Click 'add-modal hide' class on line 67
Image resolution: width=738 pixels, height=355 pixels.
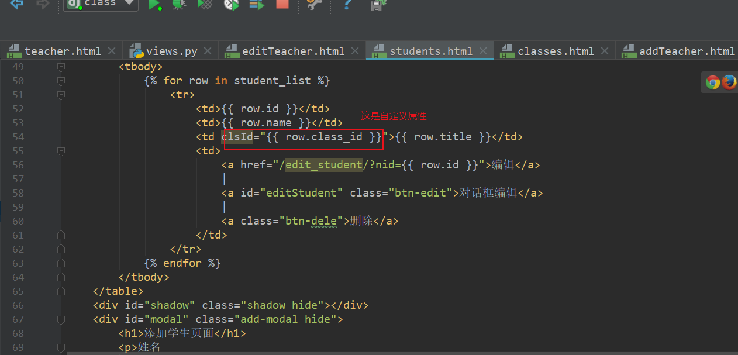pos(285,319)
